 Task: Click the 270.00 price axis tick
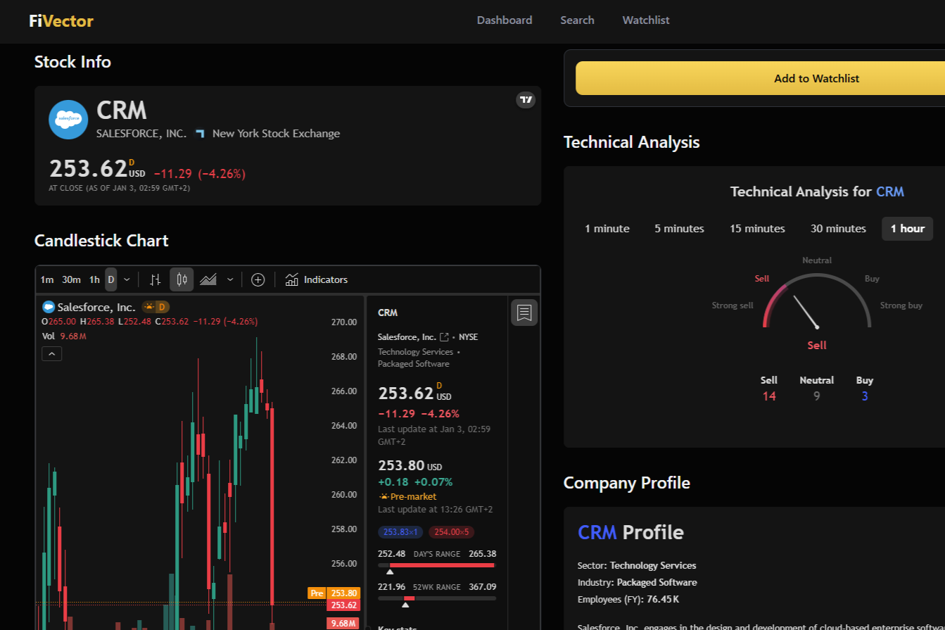pos(344,322)
